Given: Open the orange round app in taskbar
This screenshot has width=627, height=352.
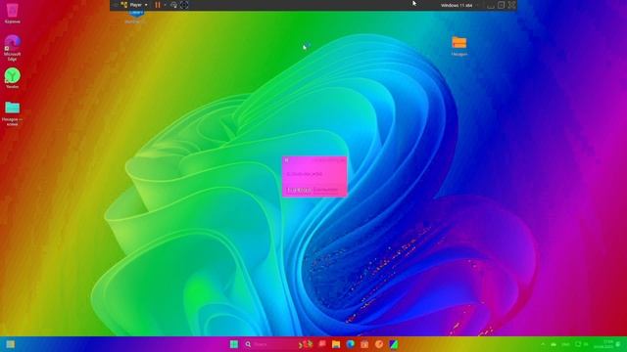Looking at the screenshot, I should point(379,344).
